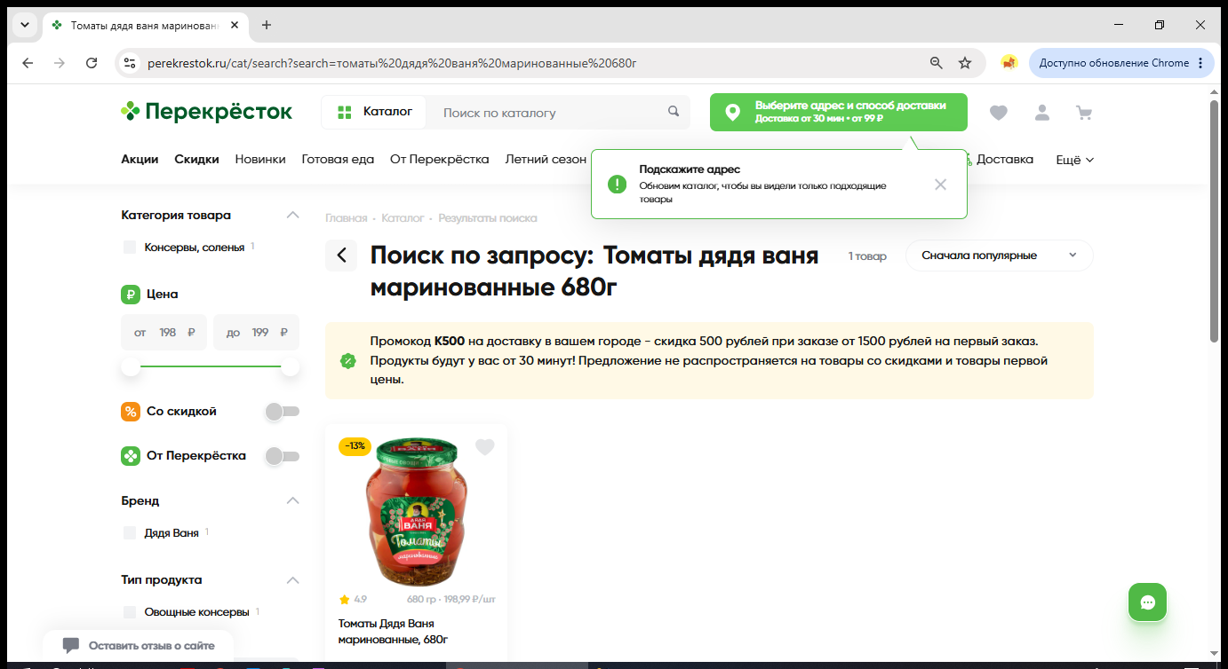The image size is (1228, 669).
Task: Click the back arrow beside the search heading
Action: 341,256
